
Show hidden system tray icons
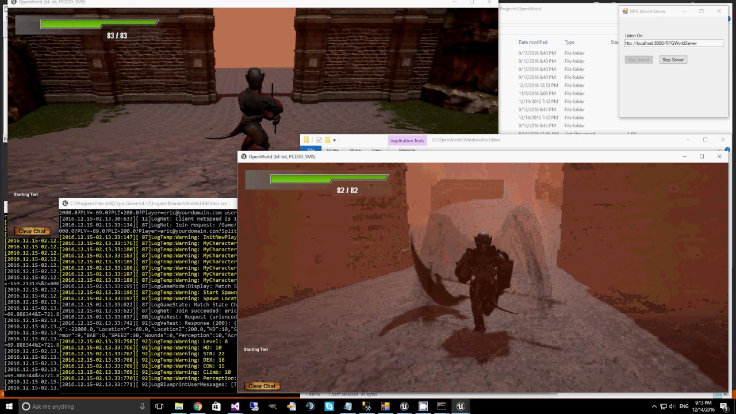tap(654, 407)
